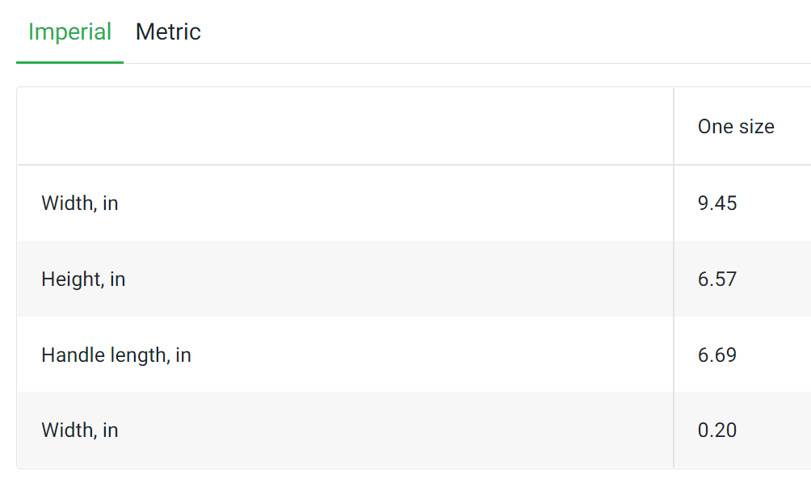Switch to the Metric tab

click(168, 32)
